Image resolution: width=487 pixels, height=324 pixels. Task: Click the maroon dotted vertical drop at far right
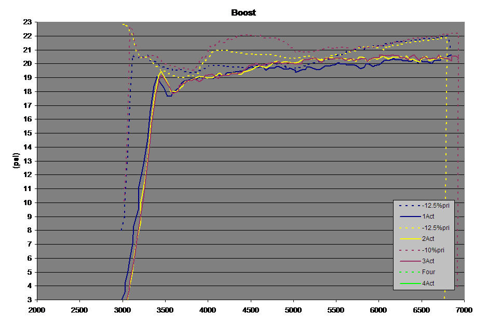pyautogui.click(x=458, y=156)
